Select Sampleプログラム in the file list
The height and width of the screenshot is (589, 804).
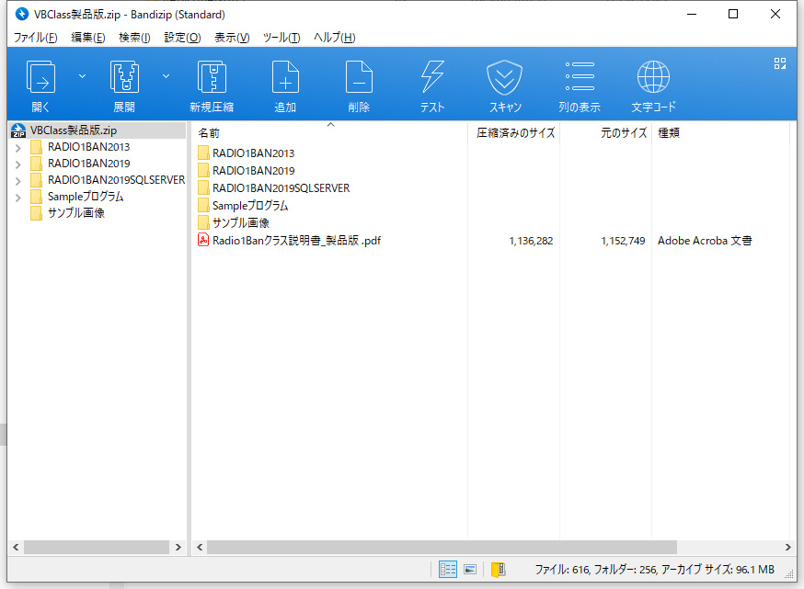pyautogui.click(x=250, y=206)
